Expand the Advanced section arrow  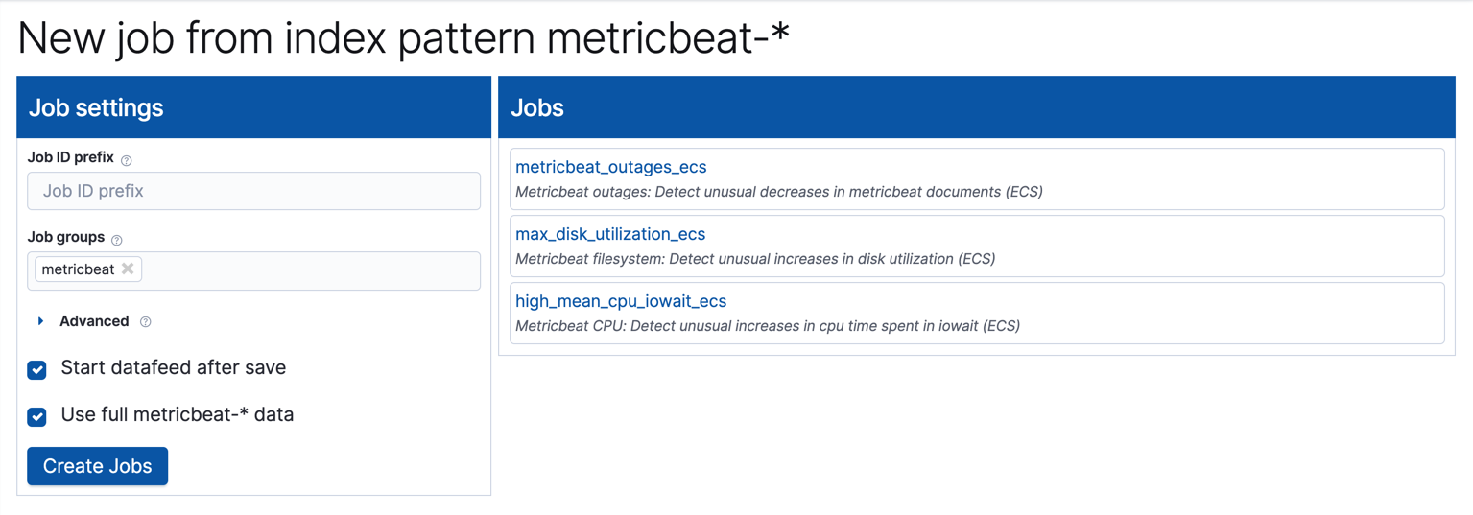[x=40, y=321]
